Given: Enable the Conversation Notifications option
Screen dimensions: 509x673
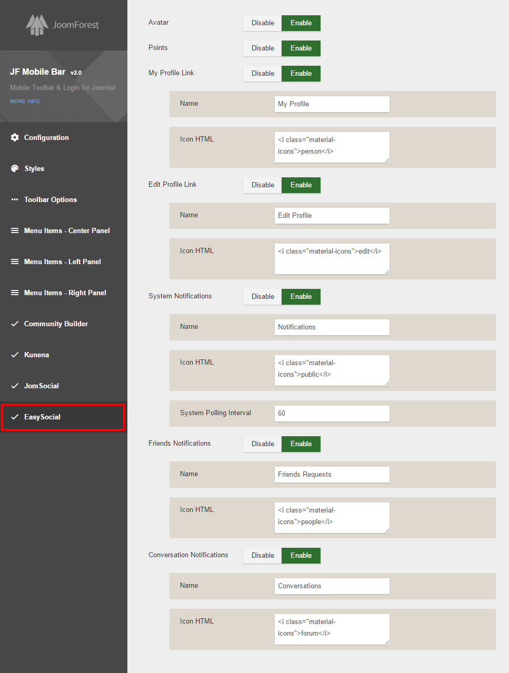Looking at the screenshot, I should (301, 556).
